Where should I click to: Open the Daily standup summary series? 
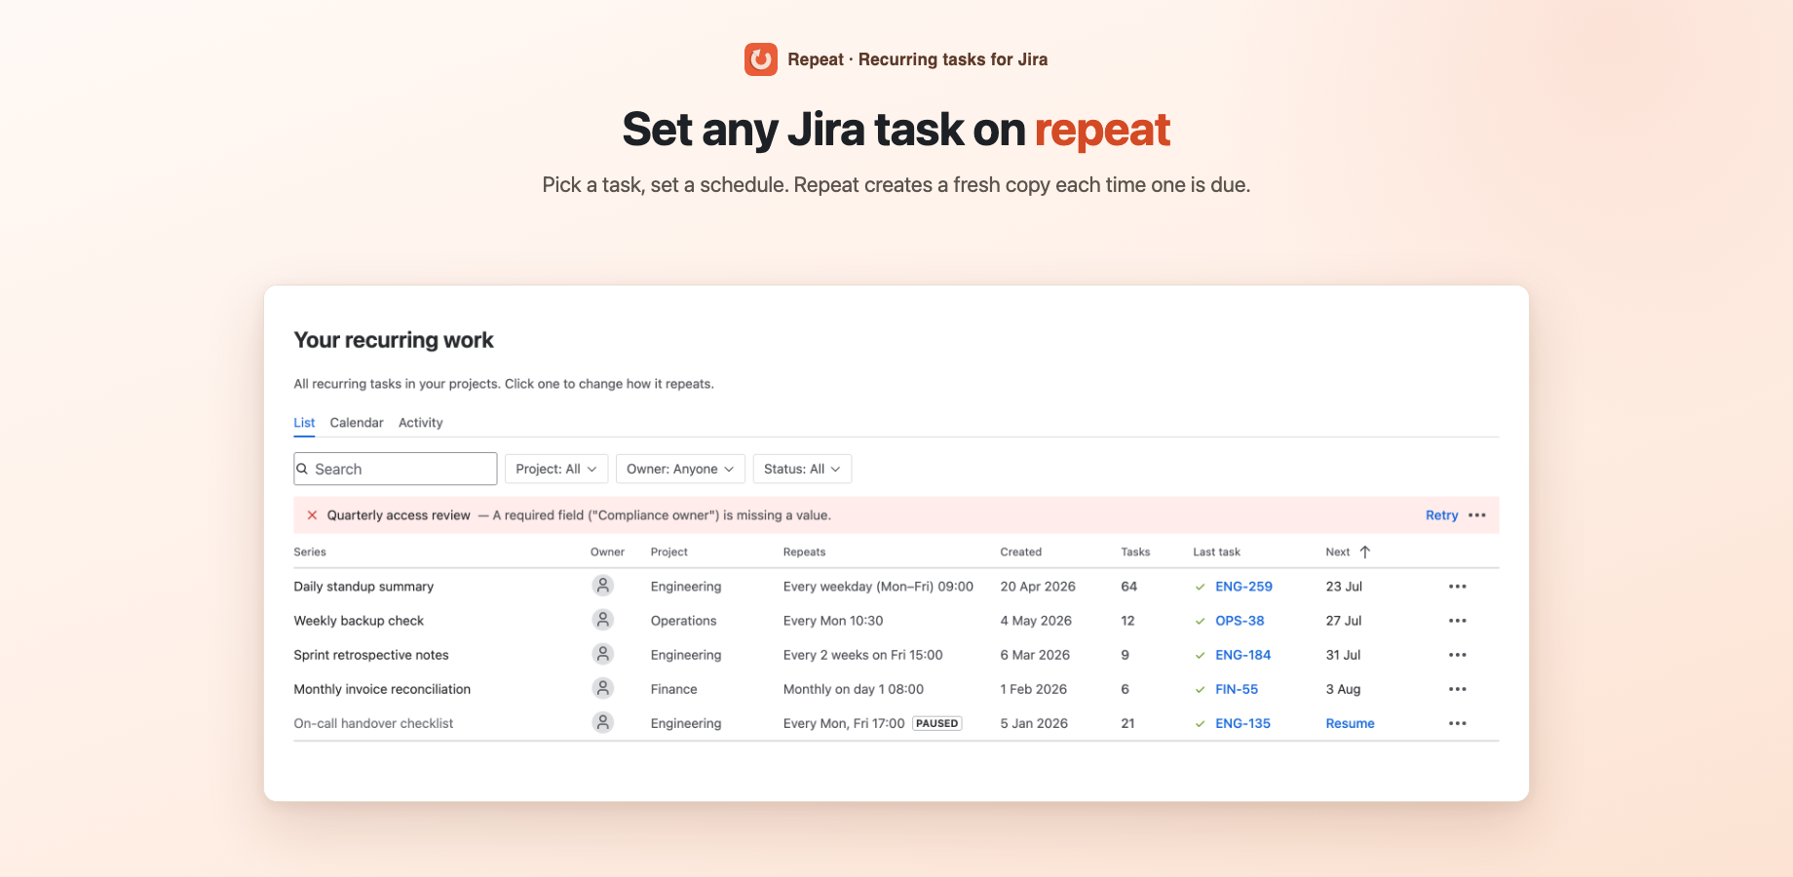(363, 587)
